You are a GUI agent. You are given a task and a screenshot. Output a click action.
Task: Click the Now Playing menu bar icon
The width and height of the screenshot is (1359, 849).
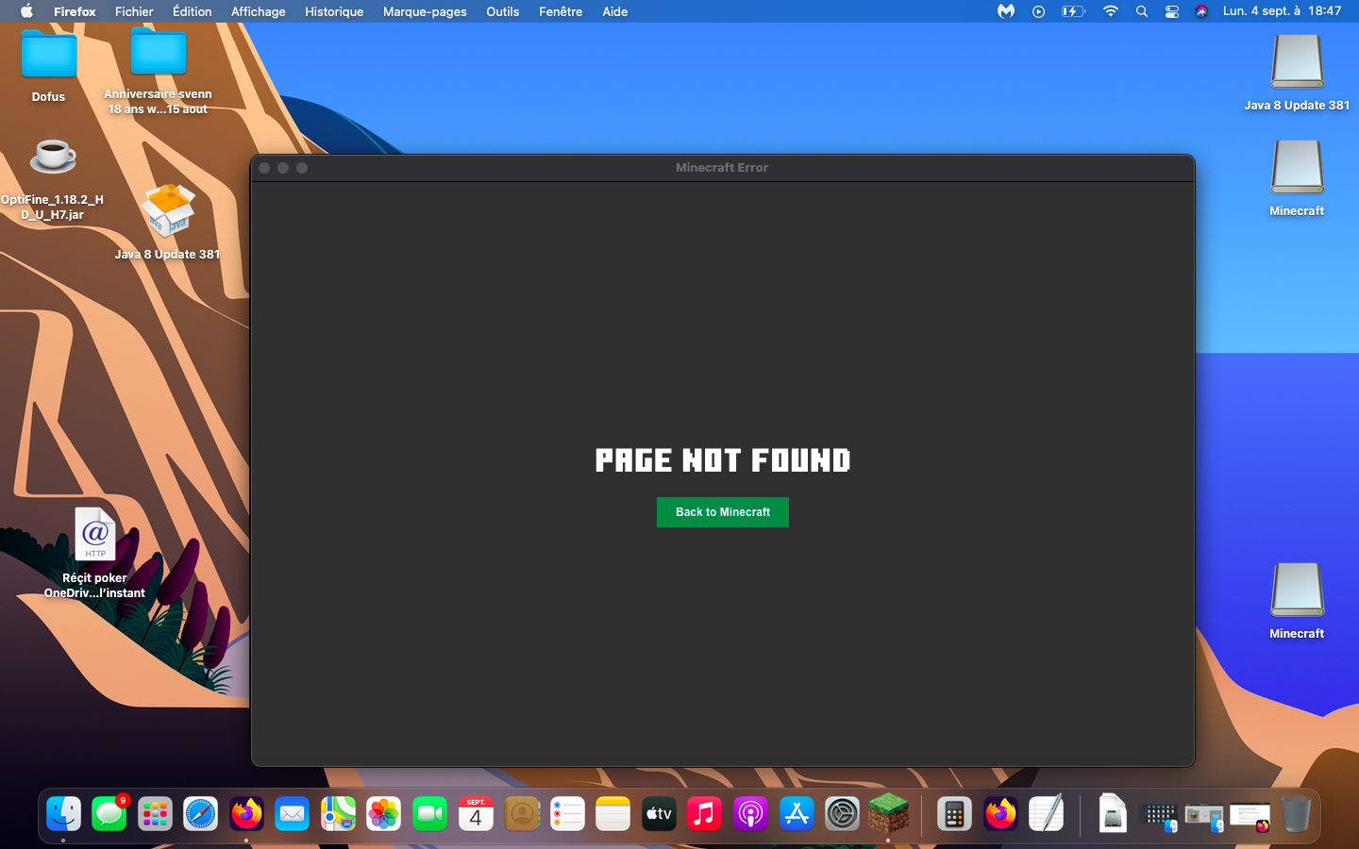(x=1038, y=11)
